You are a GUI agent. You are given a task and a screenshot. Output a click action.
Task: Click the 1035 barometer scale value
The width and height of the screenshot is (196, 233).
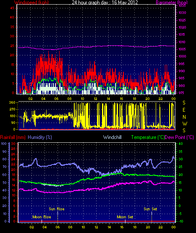click(x=182, y=5)
